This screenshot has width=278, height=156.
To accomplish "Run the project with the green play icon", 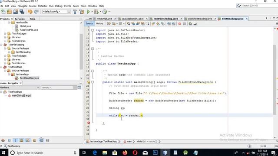I will click(88, 12).
